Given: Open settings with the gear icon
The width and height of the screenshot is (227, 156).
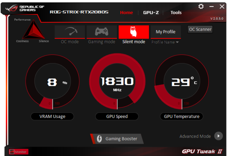Looking at the screenshot, I should click(201, 6).
